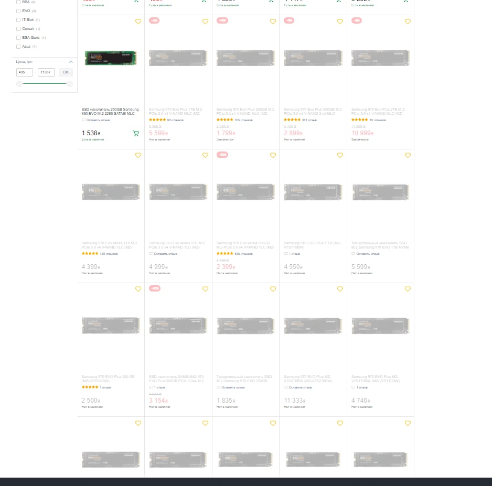Open the 1 835₴ Samsung 970 EVO 250GB title
Viewport: 492px width, 486px height.
click(x=244, y=379)
